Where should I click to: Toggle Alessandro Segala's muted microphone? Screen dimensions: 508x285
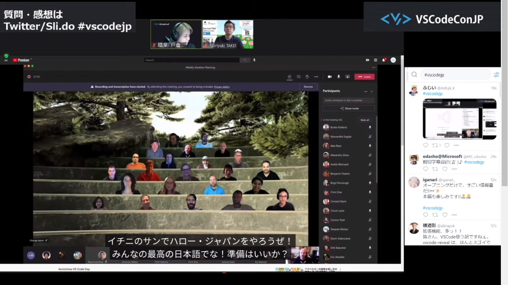[x=370, y=137]
